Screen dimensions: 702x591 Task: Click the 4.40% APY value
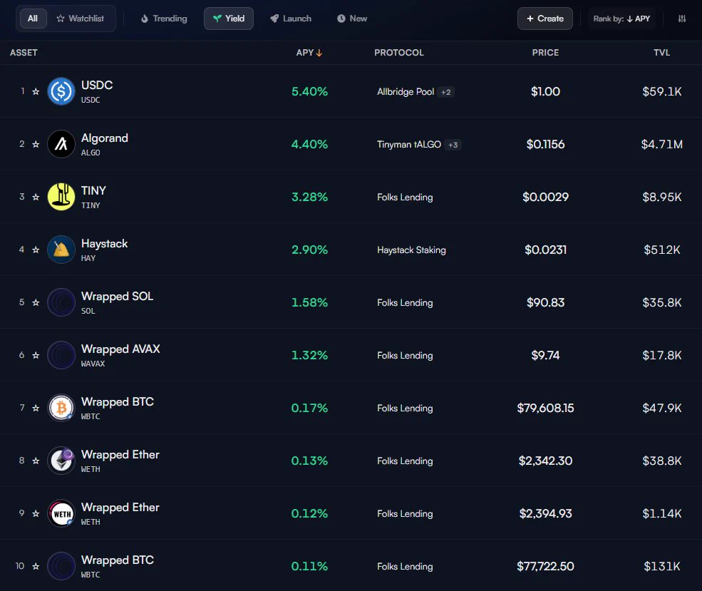tap(310, 145)
